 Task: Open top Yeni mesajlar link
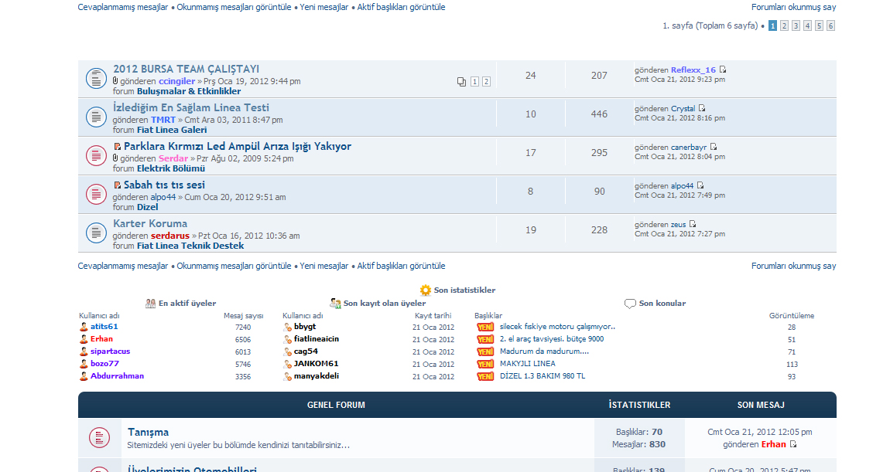[324, 8]
